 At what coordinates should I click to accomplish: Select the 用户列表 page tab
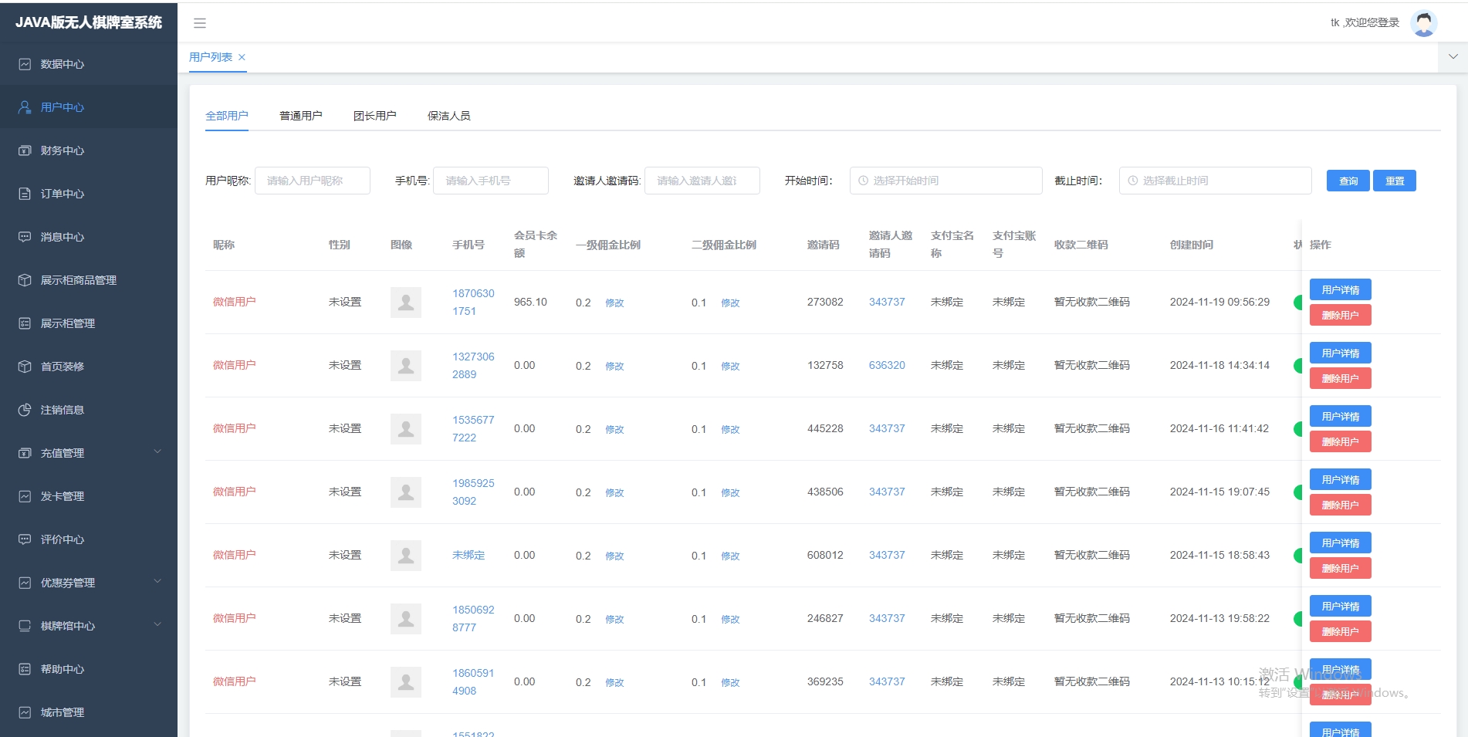pyautogui.click(x=211, y=57)
